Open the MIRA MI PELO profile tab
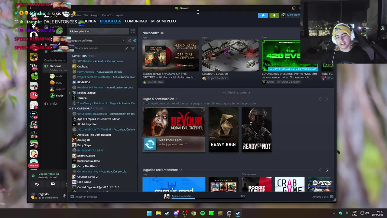Viewport: 387px width, 218px height. (x=164, y=21)
